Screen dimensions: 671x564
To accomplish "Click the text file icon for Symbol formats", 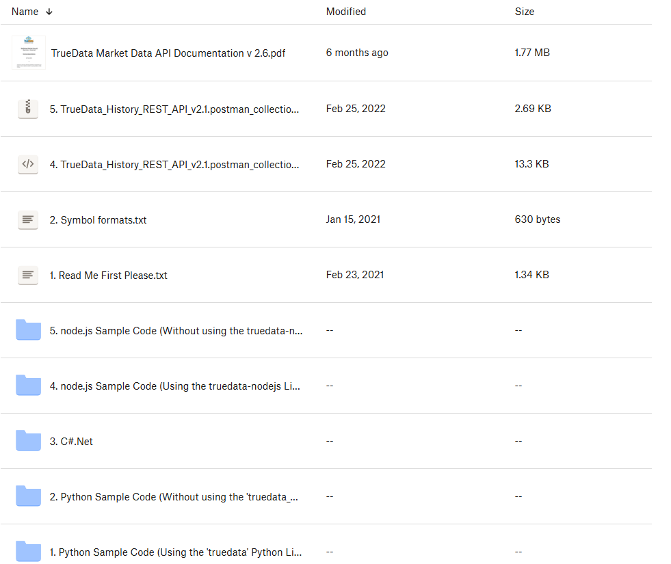I will pyautogui.click(x=28, y=219).
